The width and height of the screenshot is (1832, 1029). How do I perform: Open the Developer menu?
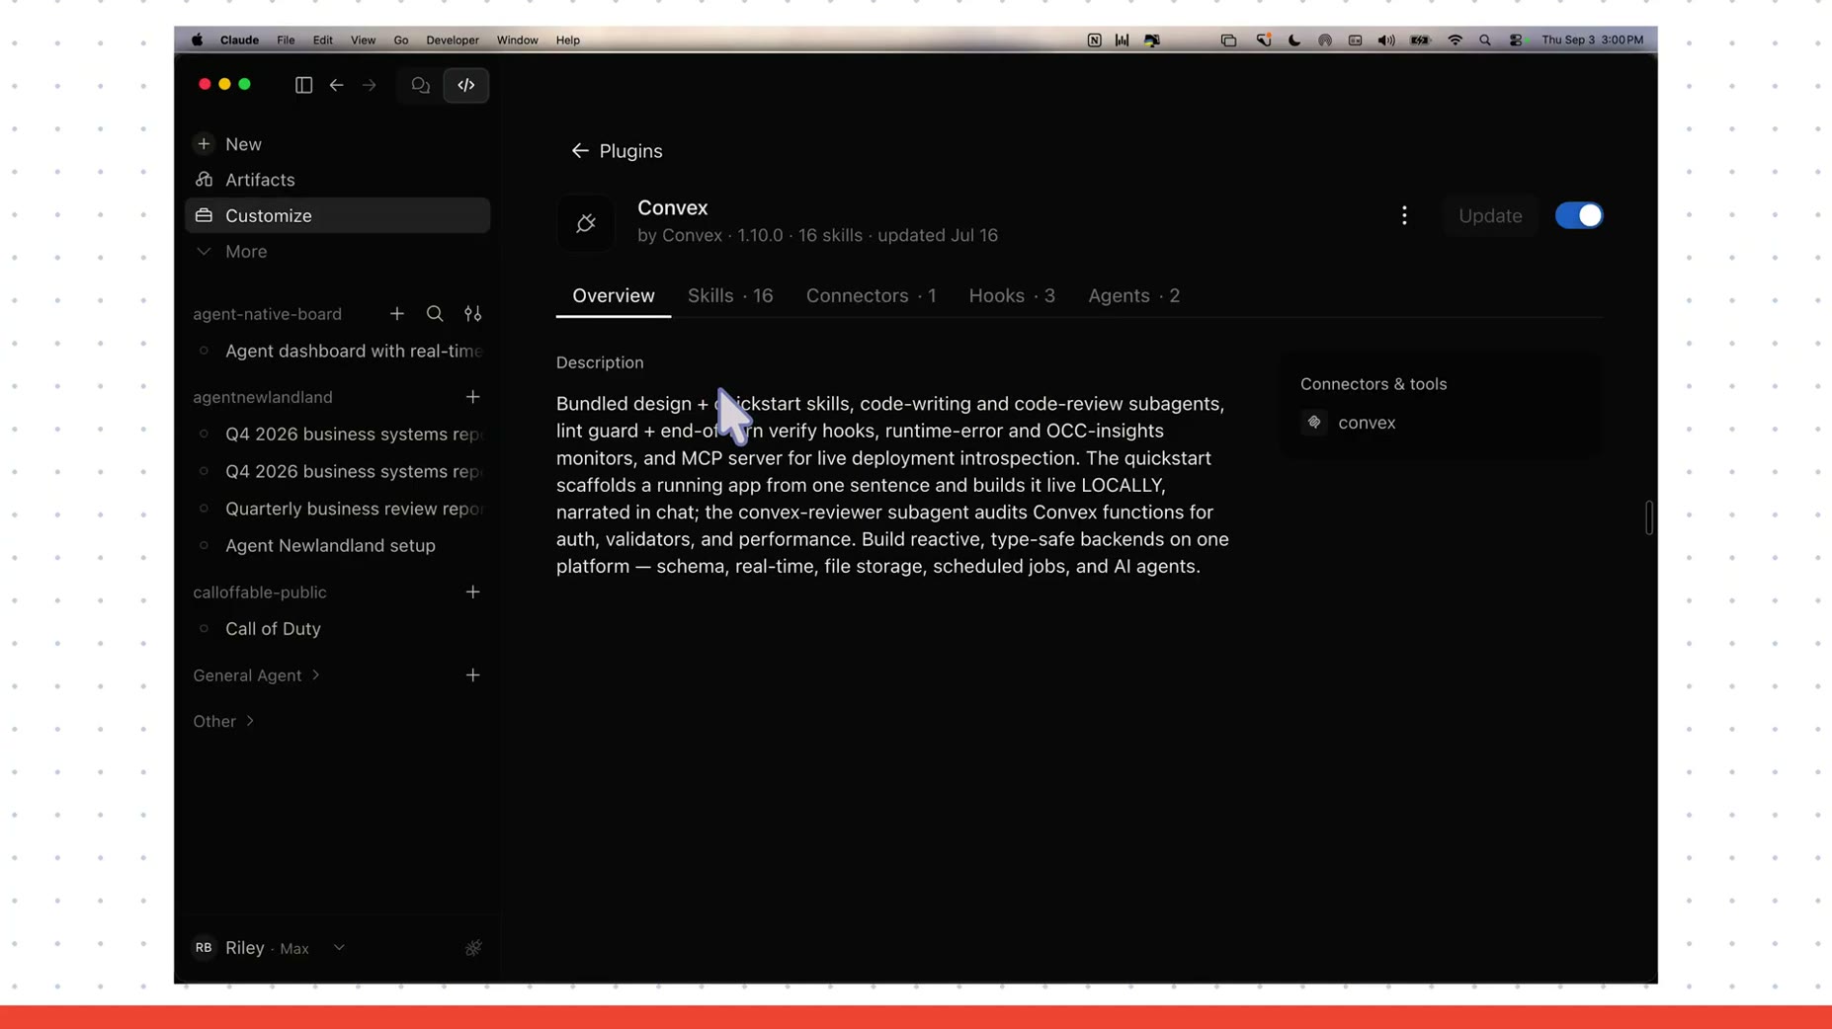[x=453, y=40]
